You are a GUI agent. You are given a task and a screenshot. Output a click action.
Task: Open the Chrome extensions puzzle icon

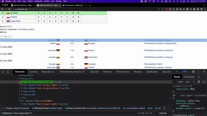(194, 9)
